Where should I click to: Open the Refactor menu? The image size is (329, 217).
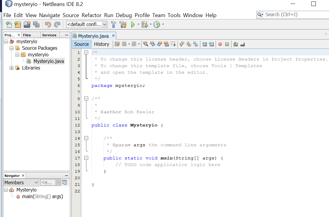tap(91, 15)
